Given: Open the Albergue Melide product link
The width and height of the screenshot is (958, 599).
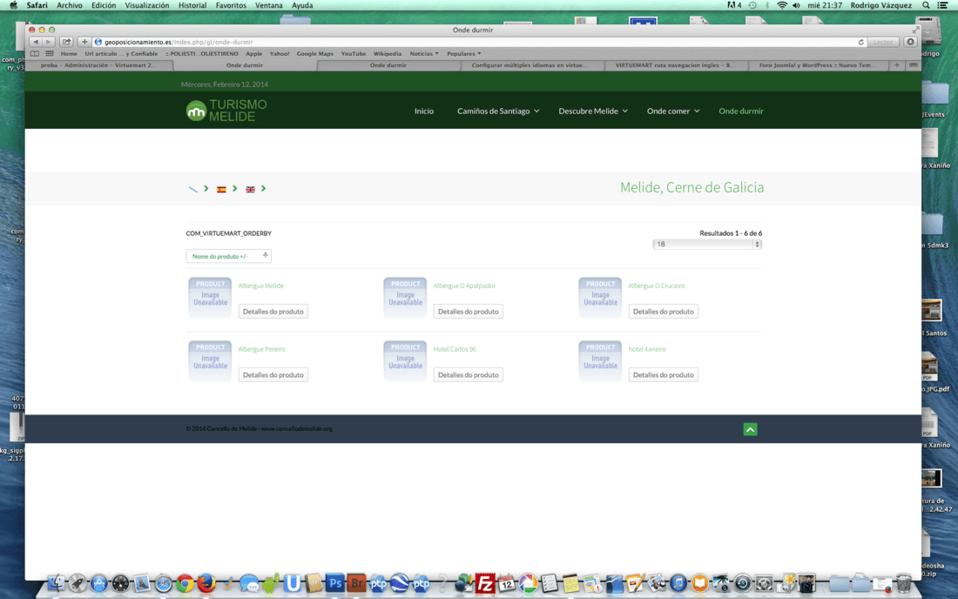Looking at the screenshot, I should (261, 286).
